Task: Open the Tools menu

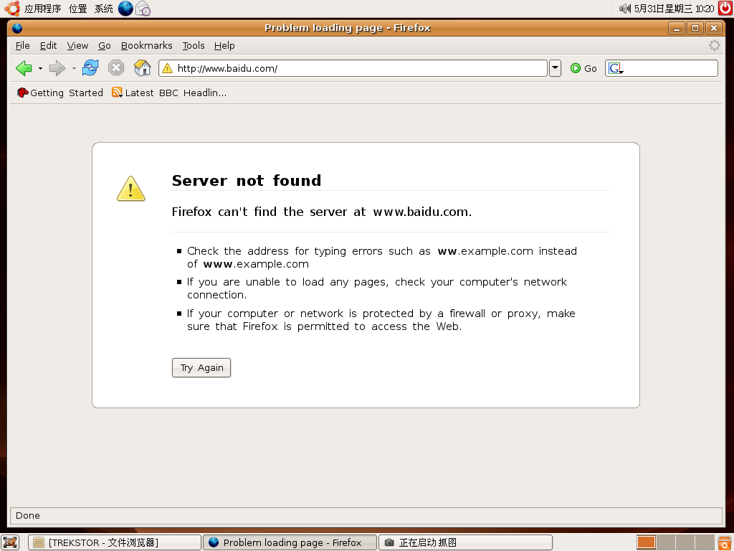Action: (194, 45)
